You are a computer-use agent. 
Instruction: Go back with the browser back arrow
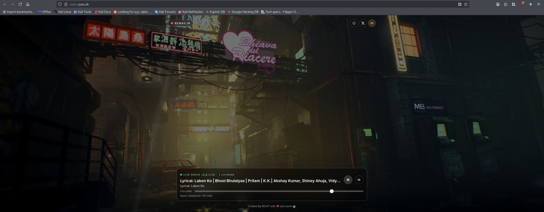pos(5,4)
